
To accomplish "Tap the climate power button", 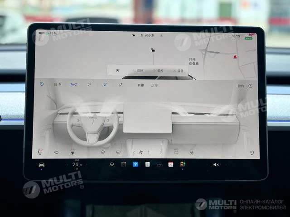I will [42, 84].
